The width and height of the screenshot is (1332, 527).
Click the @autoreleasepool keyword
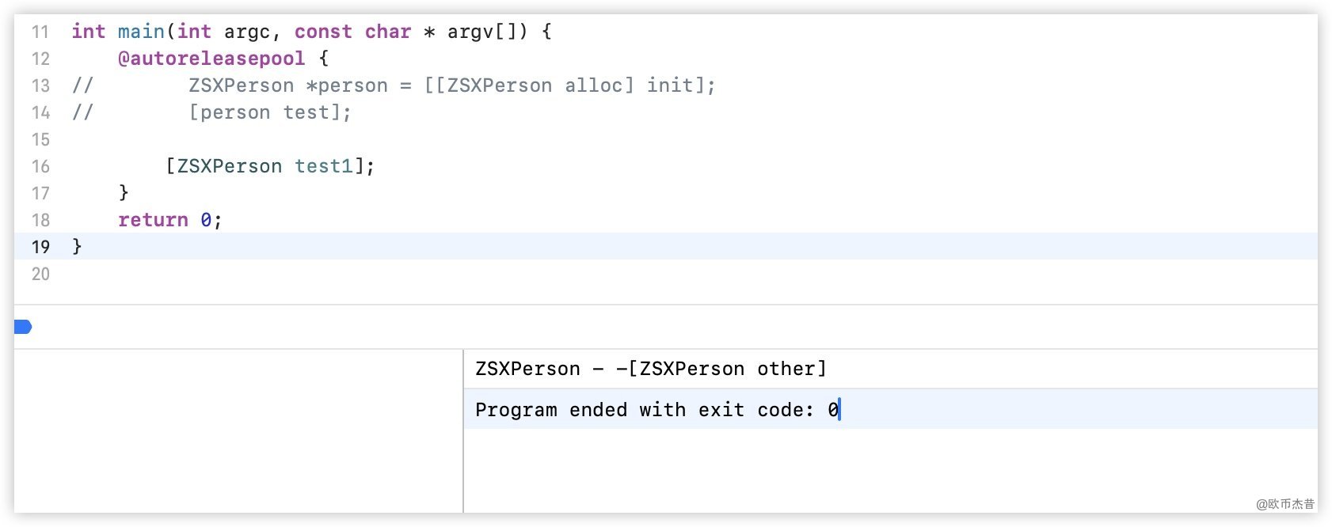coord(211,59)
